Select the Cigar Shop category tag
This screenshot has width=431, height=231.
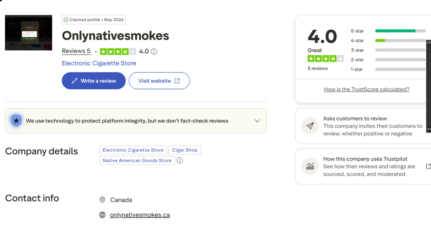click(x=185, y=150)
